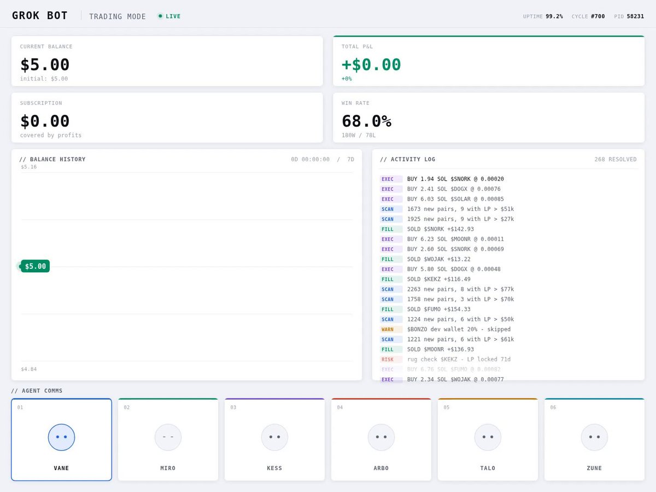Click scan entry 2263 new pairs
656x492 pixels.
tap(508, 289)
